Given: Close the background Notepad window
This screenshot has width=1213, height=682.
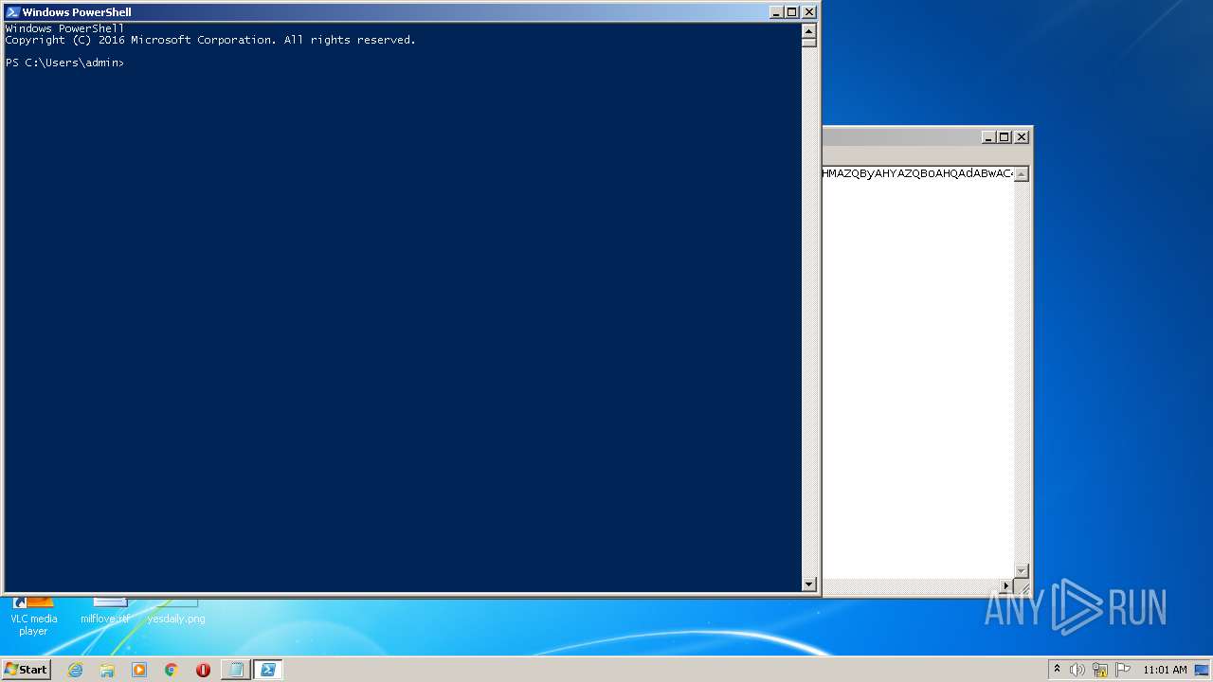Looking at the screenshot, I should (1022, 137).
